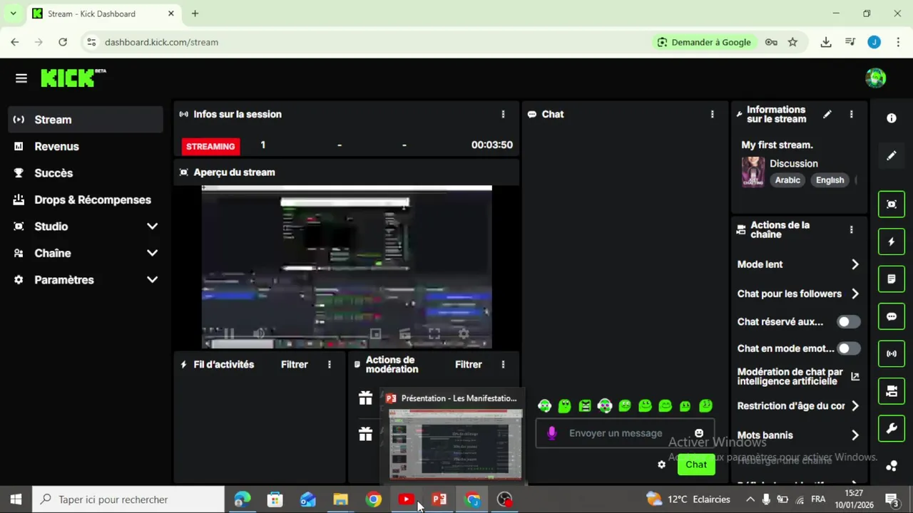Toggle the channel actions wrench icon in right rail

coord(891,428)
